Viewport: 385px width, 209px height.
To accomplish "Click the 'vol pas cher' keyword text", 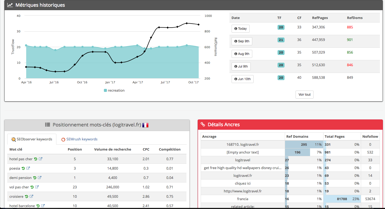I will 19,187.
